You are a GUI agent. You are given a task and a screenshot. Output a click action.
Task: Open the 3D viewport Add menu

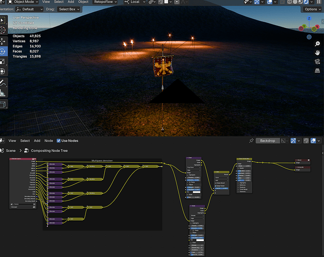[71, 2]
